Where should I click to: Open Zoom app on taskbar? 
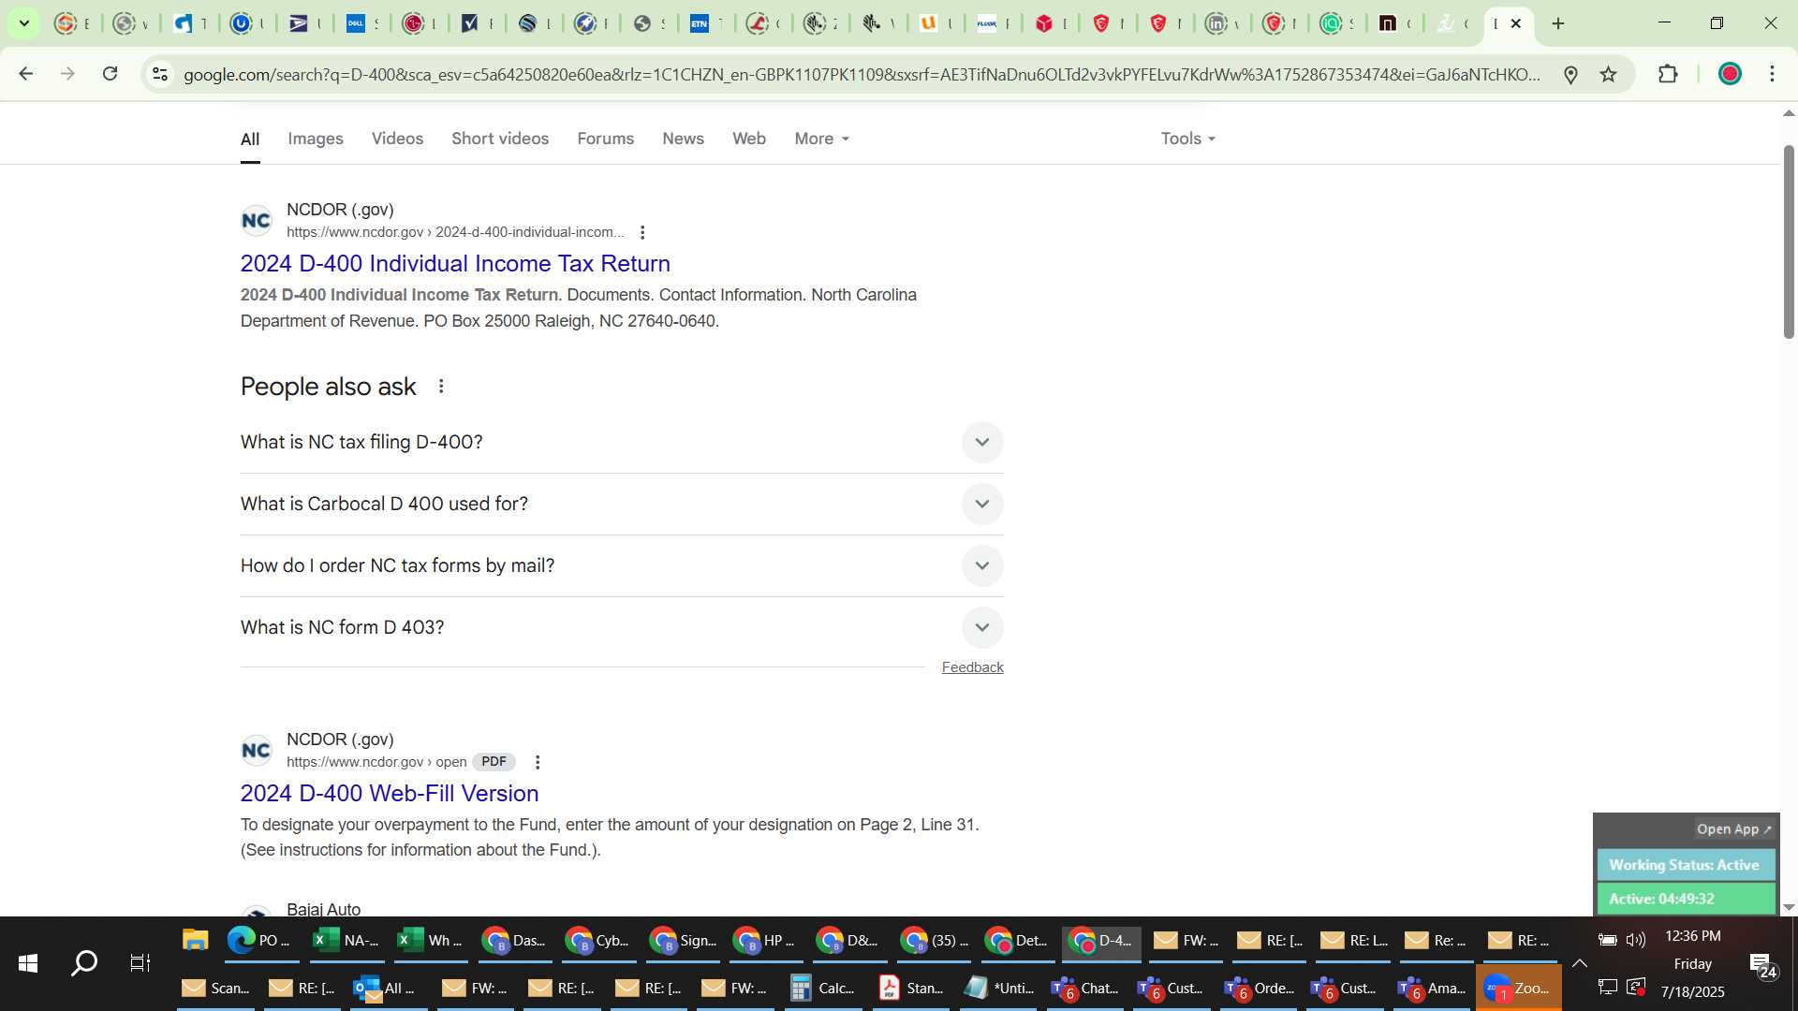tap(1518, 988)
